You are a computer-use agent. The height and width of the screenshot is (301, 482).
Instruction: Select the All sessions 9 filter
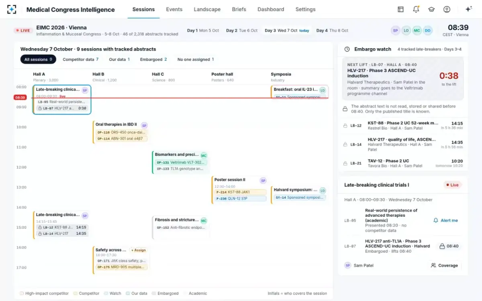(x=38, y=59)
